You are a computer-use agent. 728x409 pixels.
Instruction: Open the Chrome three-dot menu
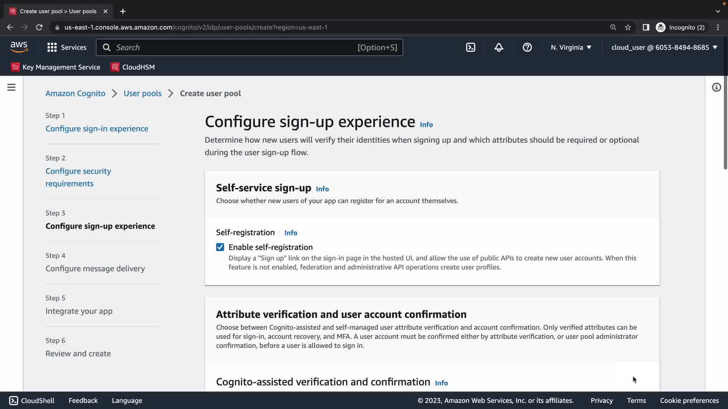(x=718, y=27)
